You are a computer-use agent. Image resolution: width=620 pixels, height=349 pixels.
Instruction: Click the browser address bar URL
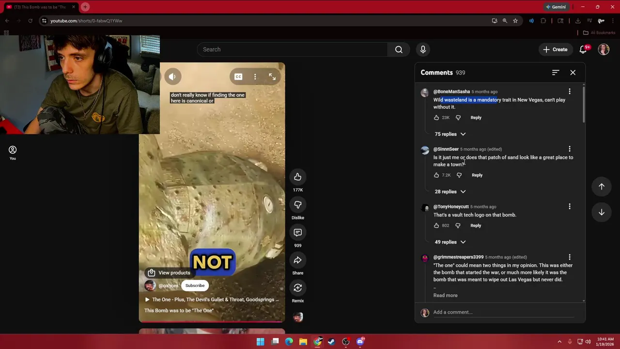click(86, 21)
